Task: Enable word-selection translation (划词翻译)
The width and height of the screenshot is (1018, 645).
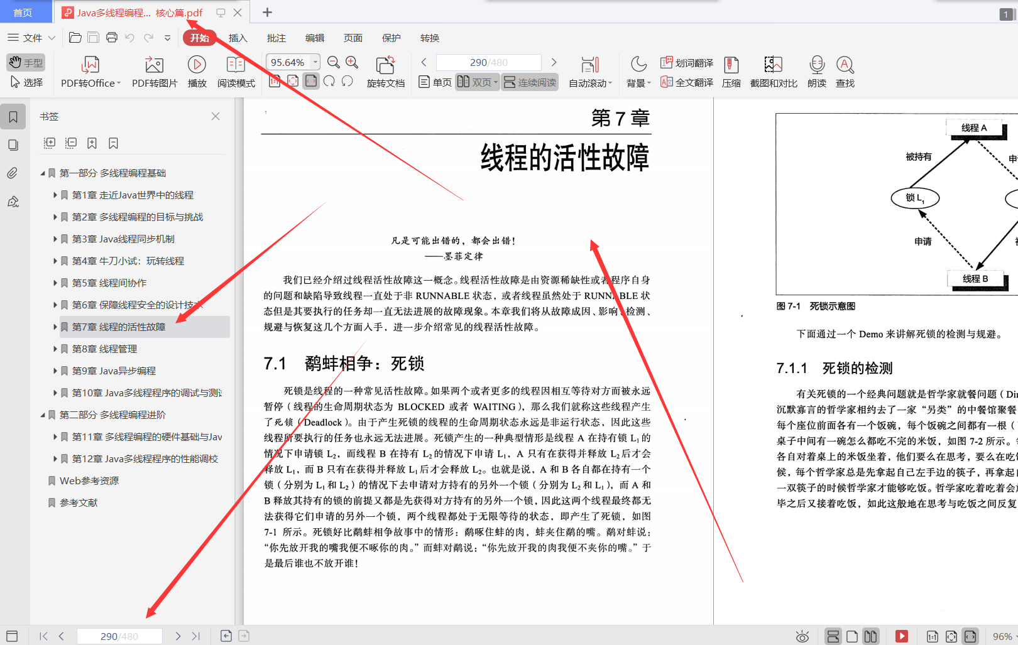Action: click(x=687, y=63)
